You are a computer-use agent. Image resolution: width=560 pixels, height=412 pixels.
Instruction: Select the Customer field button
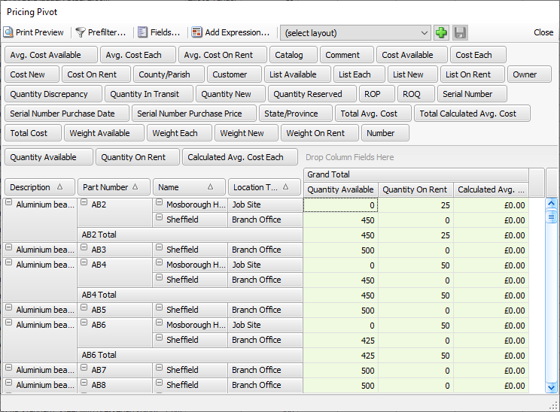(234, 74)
